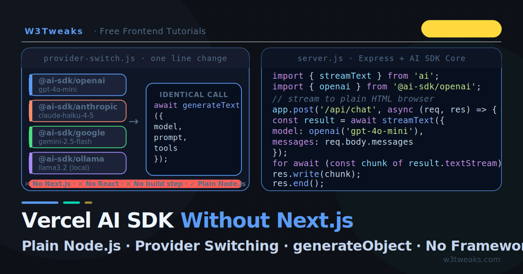Click the 'claude-haiku-4-5' model name
This screenshot has height=274, width=523.
[66, 116]
